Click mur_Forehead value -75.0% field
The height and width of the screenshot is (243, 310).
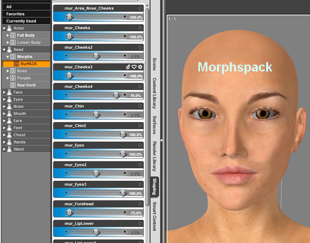[x=135, y=213]
